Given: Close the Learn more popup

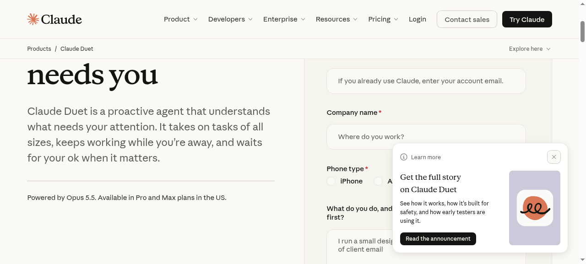Looking at the screenshot, I should tap(554, 157).
